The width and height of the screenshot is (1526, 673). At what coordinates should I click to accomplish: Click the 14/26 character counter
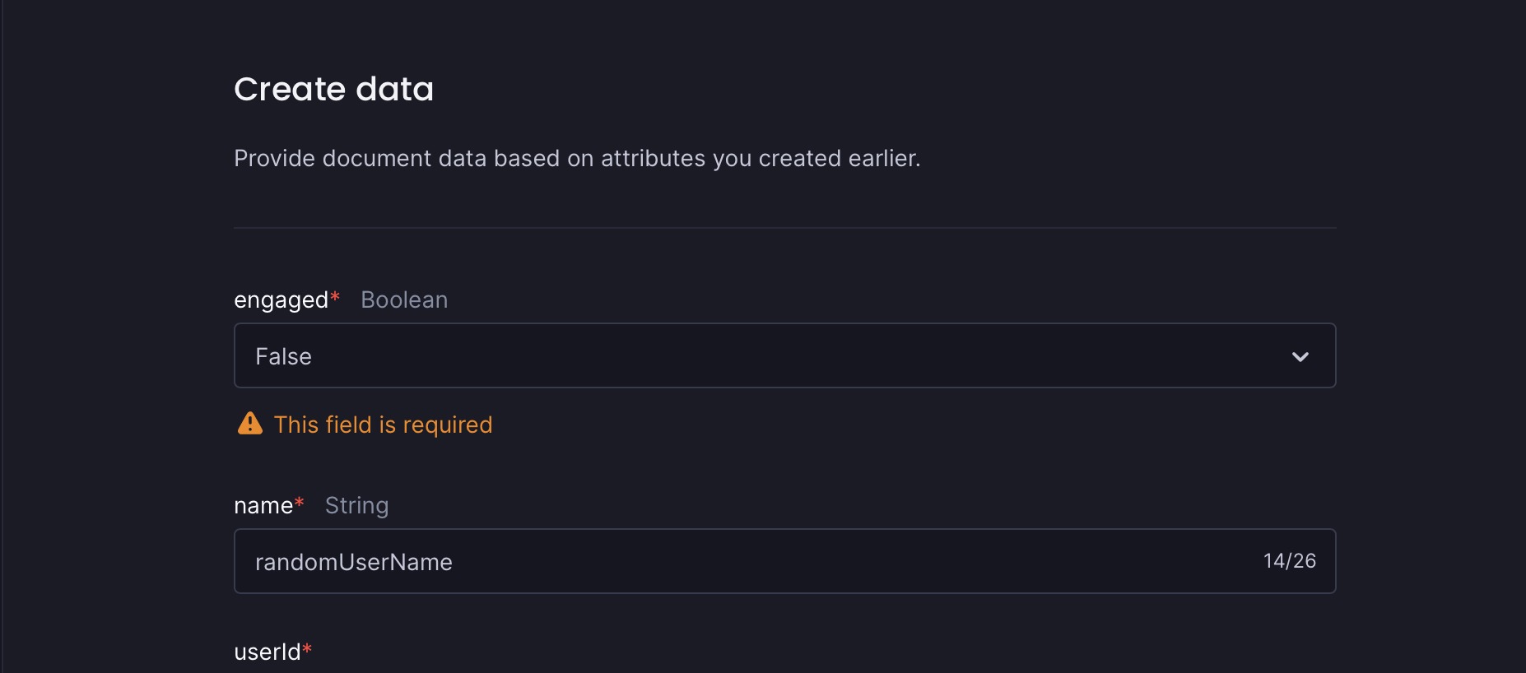pos(1290,560)
